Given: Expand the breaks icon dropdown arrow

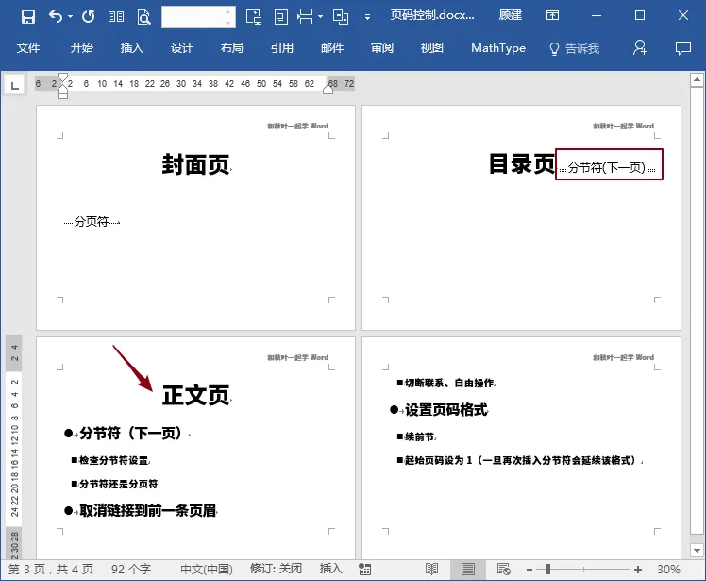Looking at the screenshot, I should pyautogui.click(x=320, y=17).
